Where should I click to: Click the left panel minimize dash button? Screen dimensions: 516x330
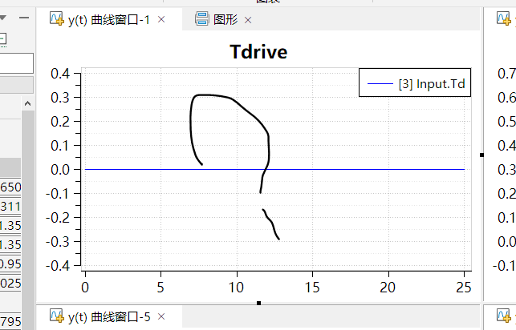(x=24, y=18)
